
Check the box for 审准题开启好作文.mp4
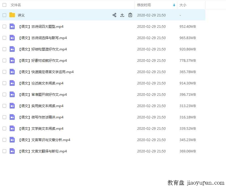point(5,94)
